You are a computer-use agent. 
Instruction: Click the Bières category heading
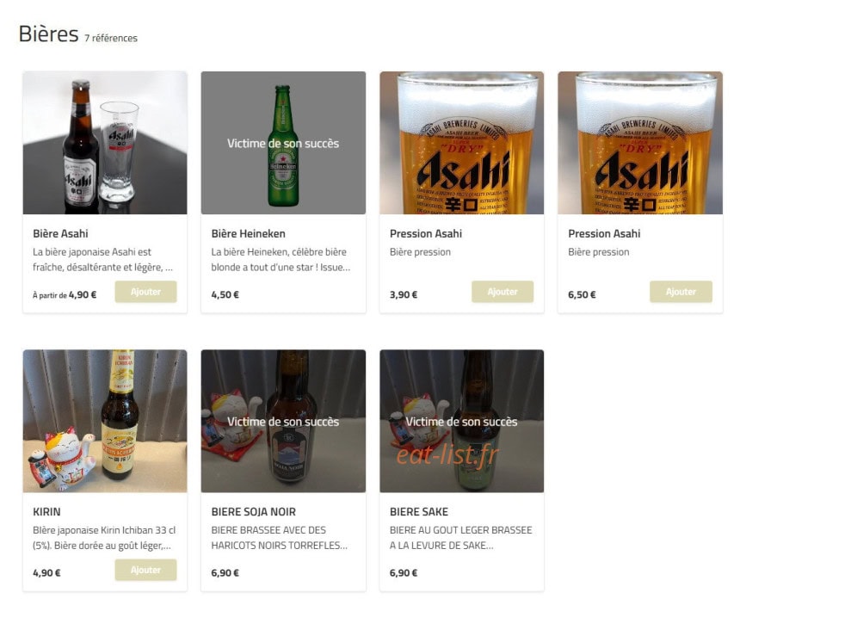click(48, 34)
